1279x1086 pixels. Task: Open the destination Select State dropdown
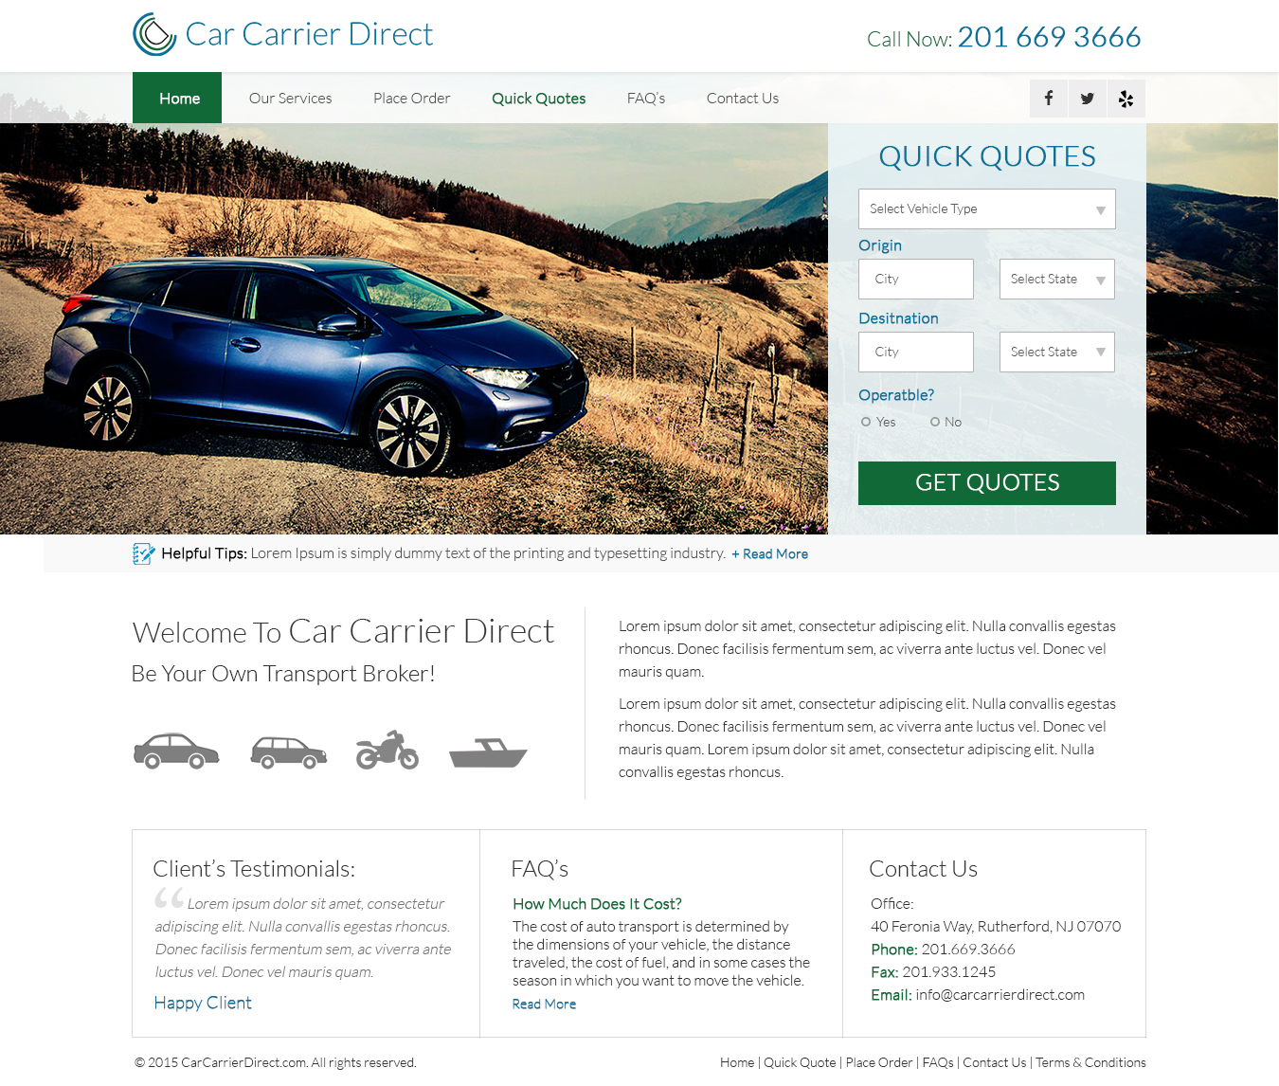click(x=1056, y=352)
